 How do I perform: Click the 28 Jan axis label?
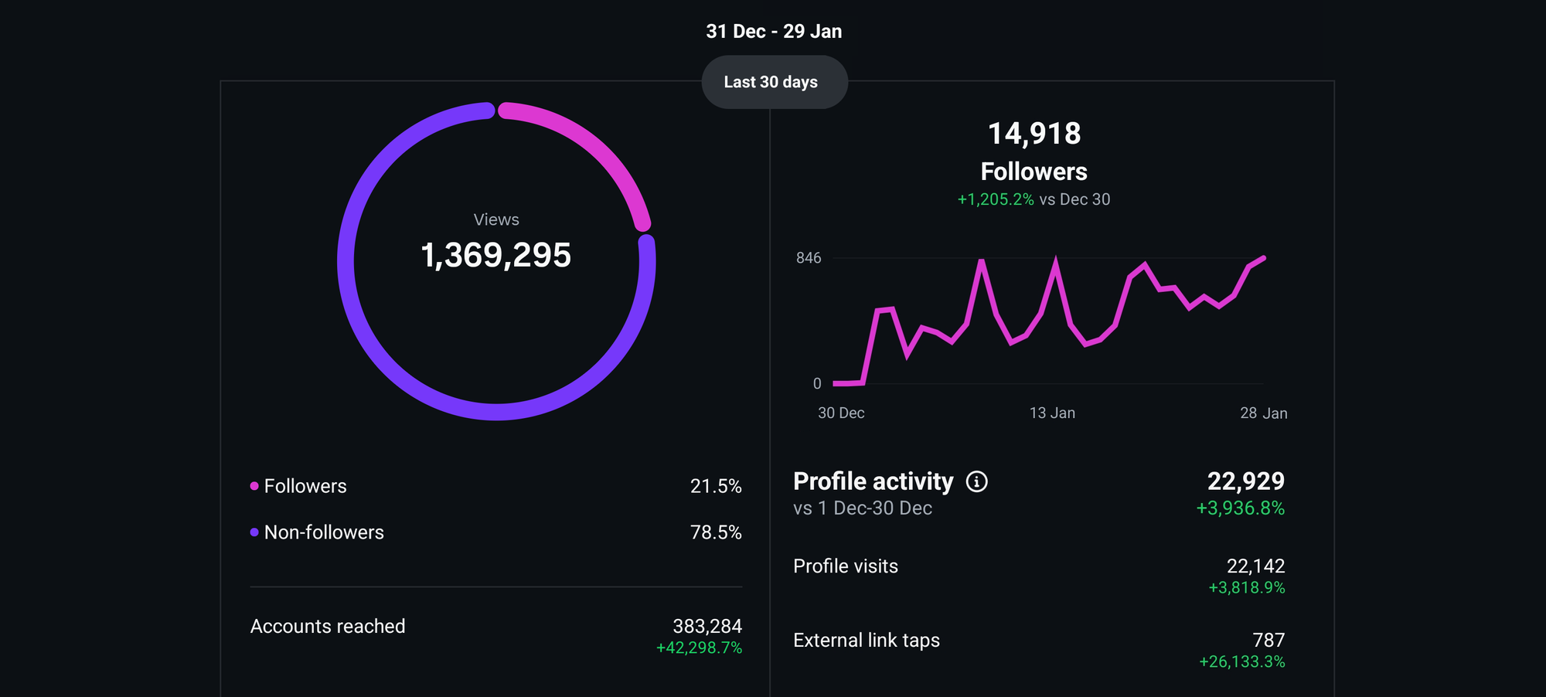1264,413
